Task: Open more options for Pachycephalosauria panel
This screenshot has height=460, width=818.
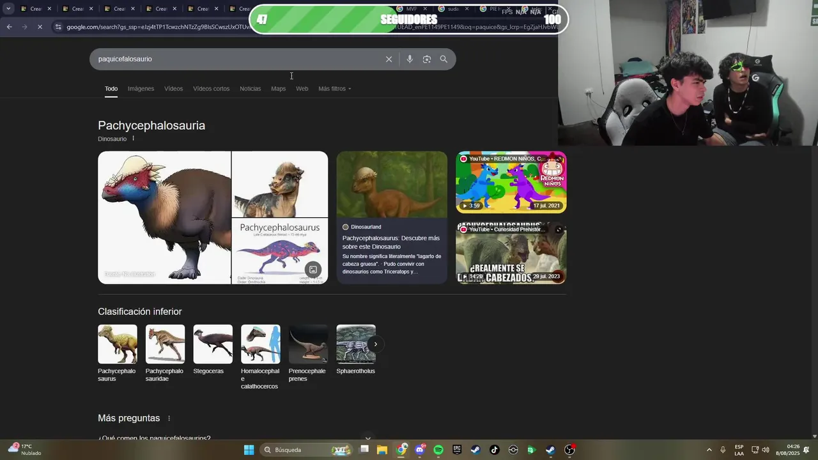Action: pos(134,139)
